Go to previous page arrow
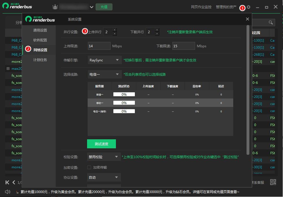The image size is (283, 197). click(14, 182)
